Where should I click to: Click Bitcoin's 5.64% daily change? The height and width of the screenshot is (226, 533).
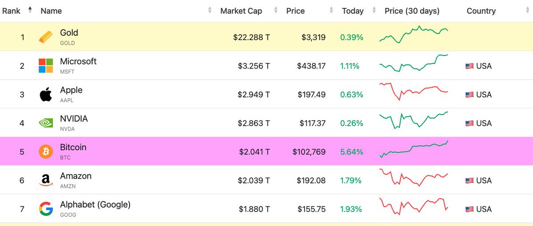(x=352, y=152)
